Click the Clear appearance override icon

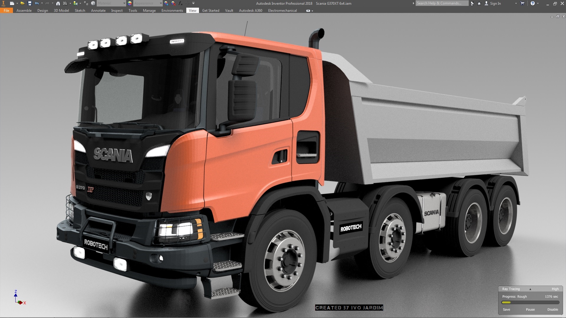(173, 3)
